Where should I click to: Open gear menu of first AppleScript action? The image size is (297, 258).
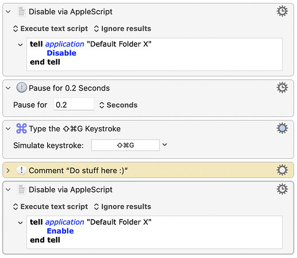click(x=282, y=11)
